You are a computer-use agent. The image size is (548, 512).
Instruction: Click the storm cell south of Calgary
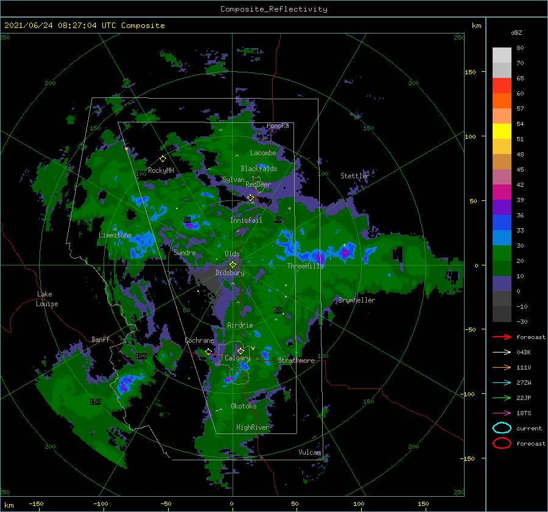tap(230, 379)
